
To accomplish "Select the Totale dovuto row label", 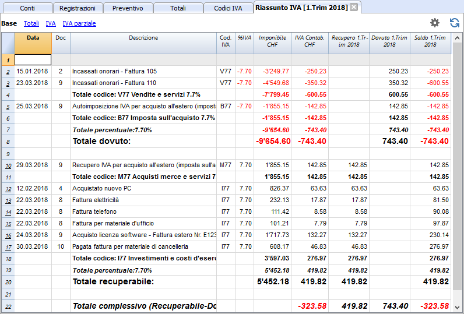I will [x=101, y=142].
